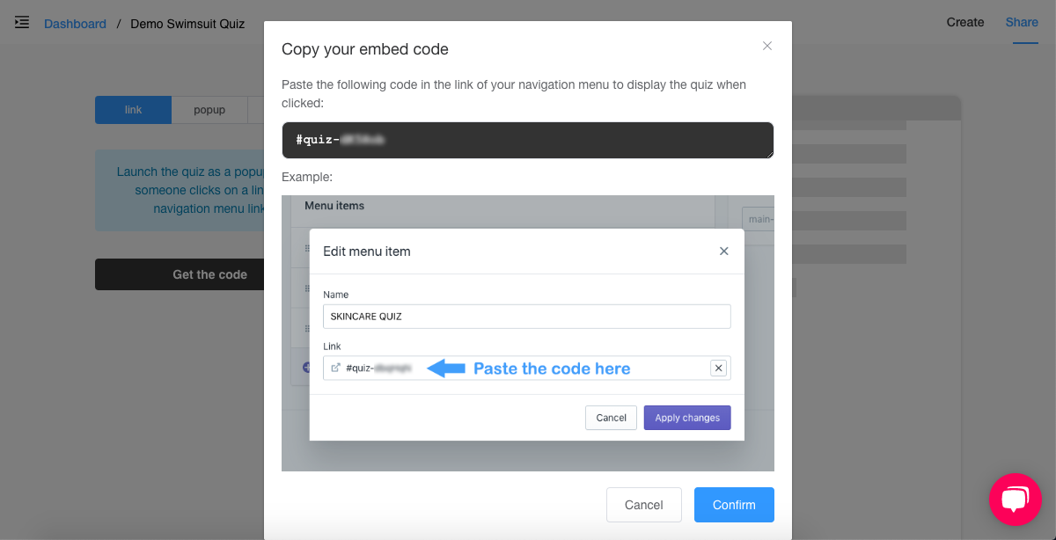Click the Get the code button
Image resolution: width=1056 pixels, height=540 pixels.
click(x=180, y=274)
